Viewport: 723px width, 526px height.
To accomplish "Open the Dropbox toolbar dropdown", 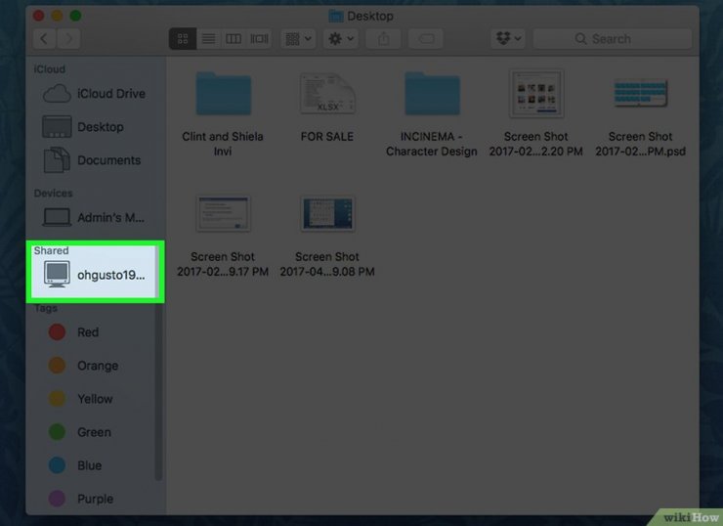I will point(509,39).
